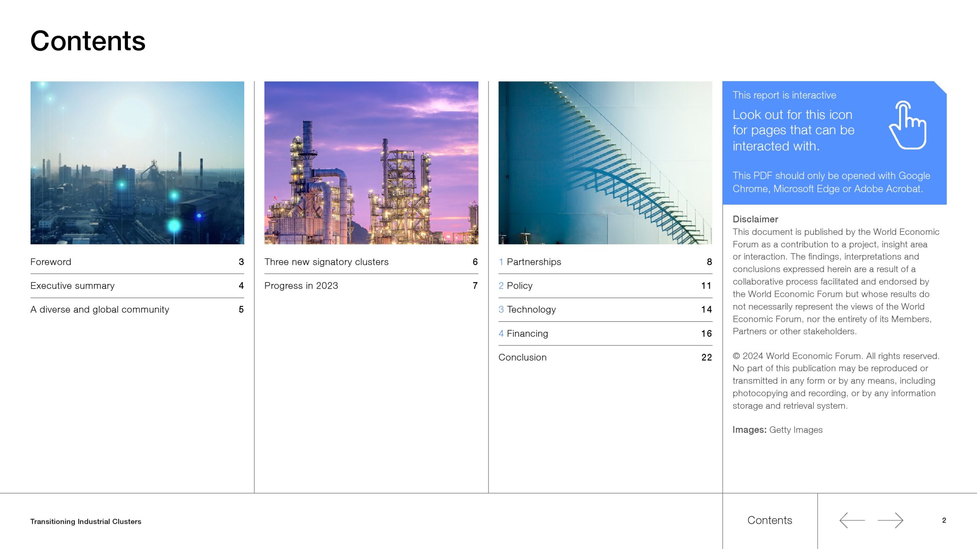Click page number 22 beside Conclusion

tap(706, 357)
